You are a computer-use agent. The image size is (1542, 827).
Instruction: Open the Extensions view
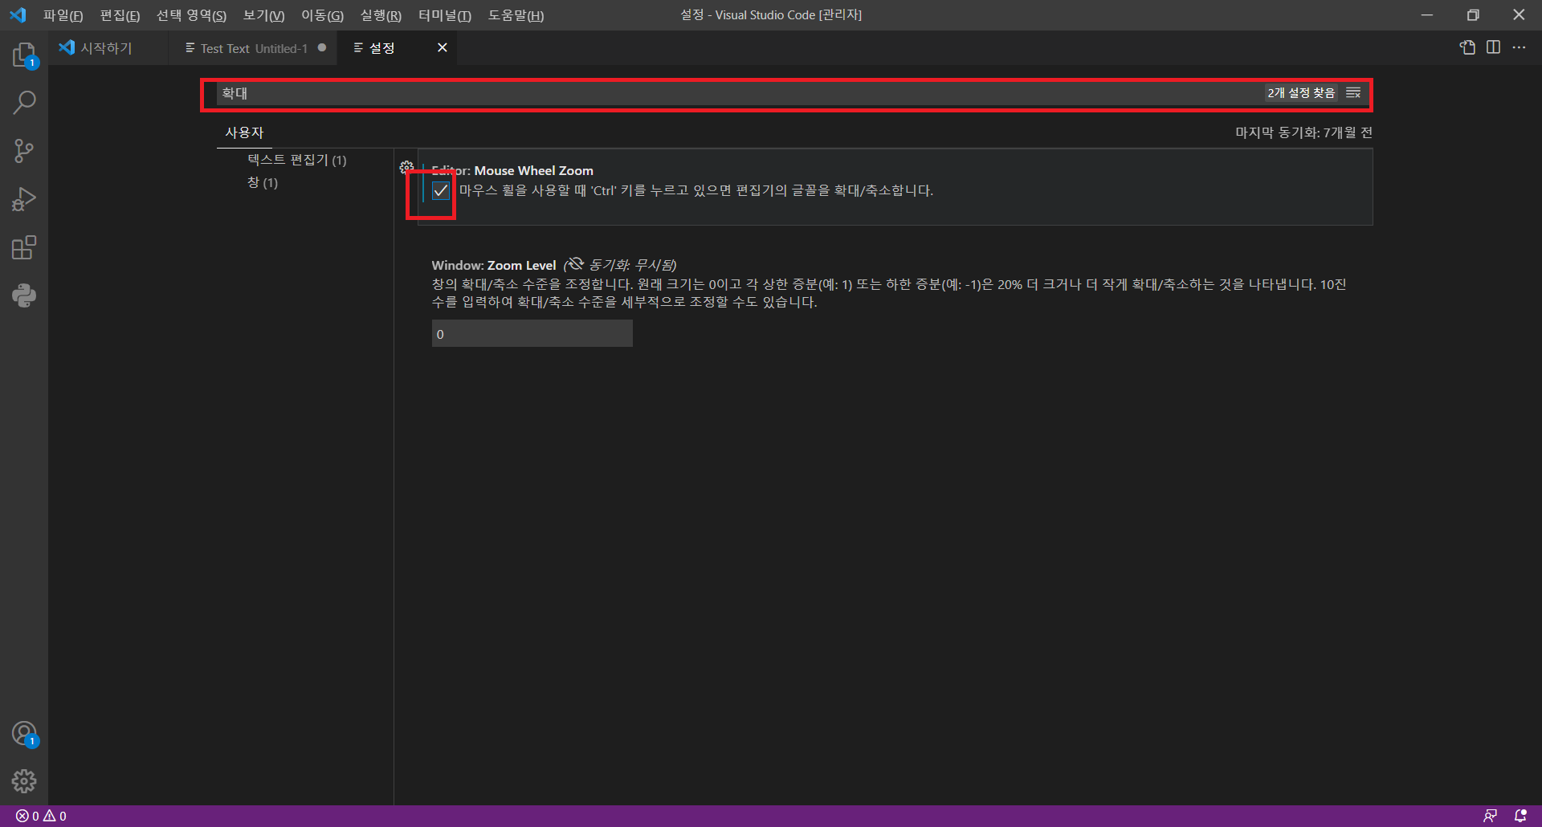click(x=24, y=247)
